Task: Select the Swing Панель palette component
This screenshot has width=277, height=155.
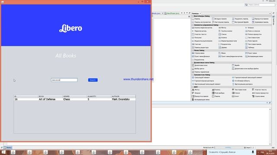Action: pos(196,19)
